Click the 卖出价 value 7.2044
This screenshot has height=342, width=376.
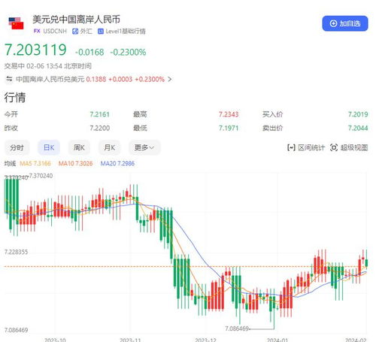(358, 128)
